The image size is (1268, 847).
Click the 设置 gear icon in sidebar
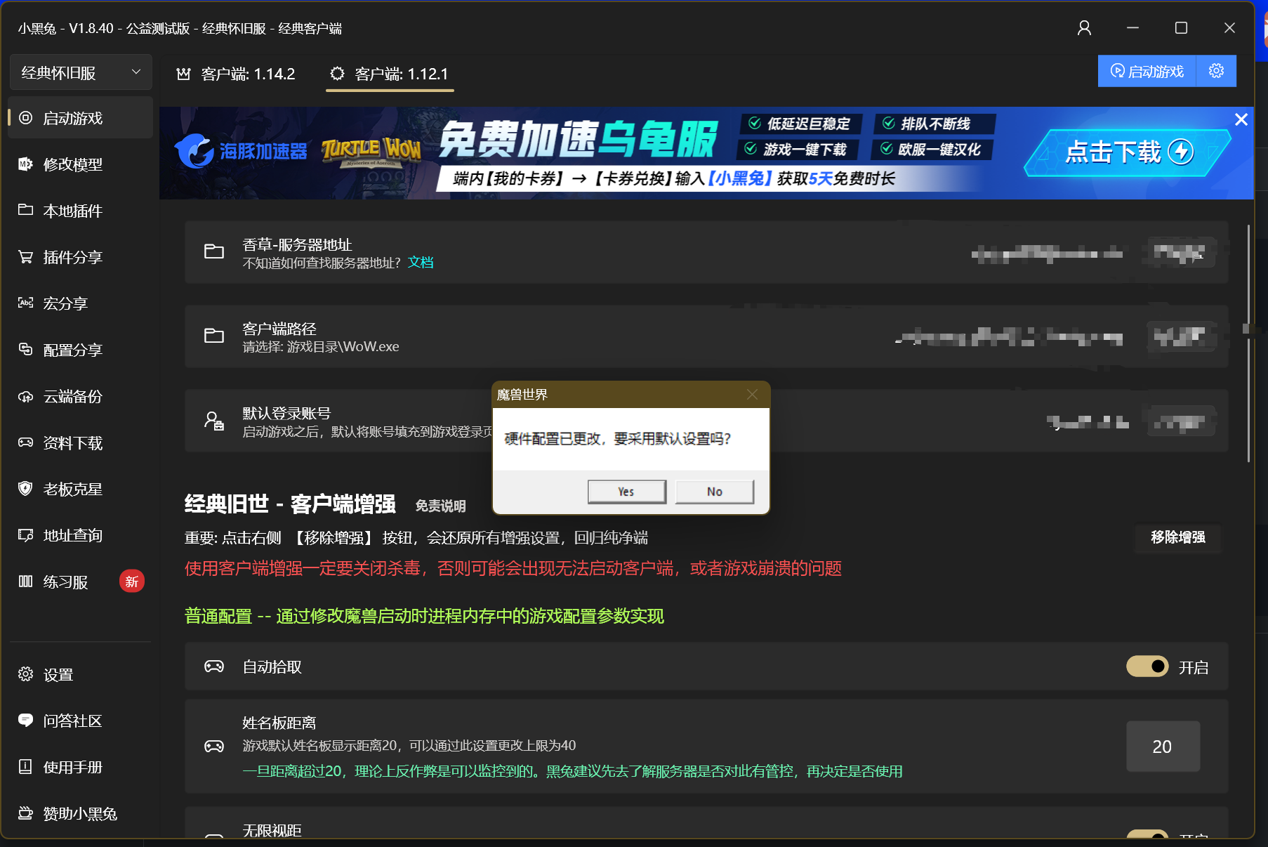click(x=26, y=674)
